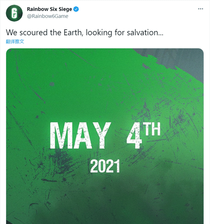Screen dimensions: 210x224
Task: Click the 4TH date text in the image
Action: click(143, 135)
